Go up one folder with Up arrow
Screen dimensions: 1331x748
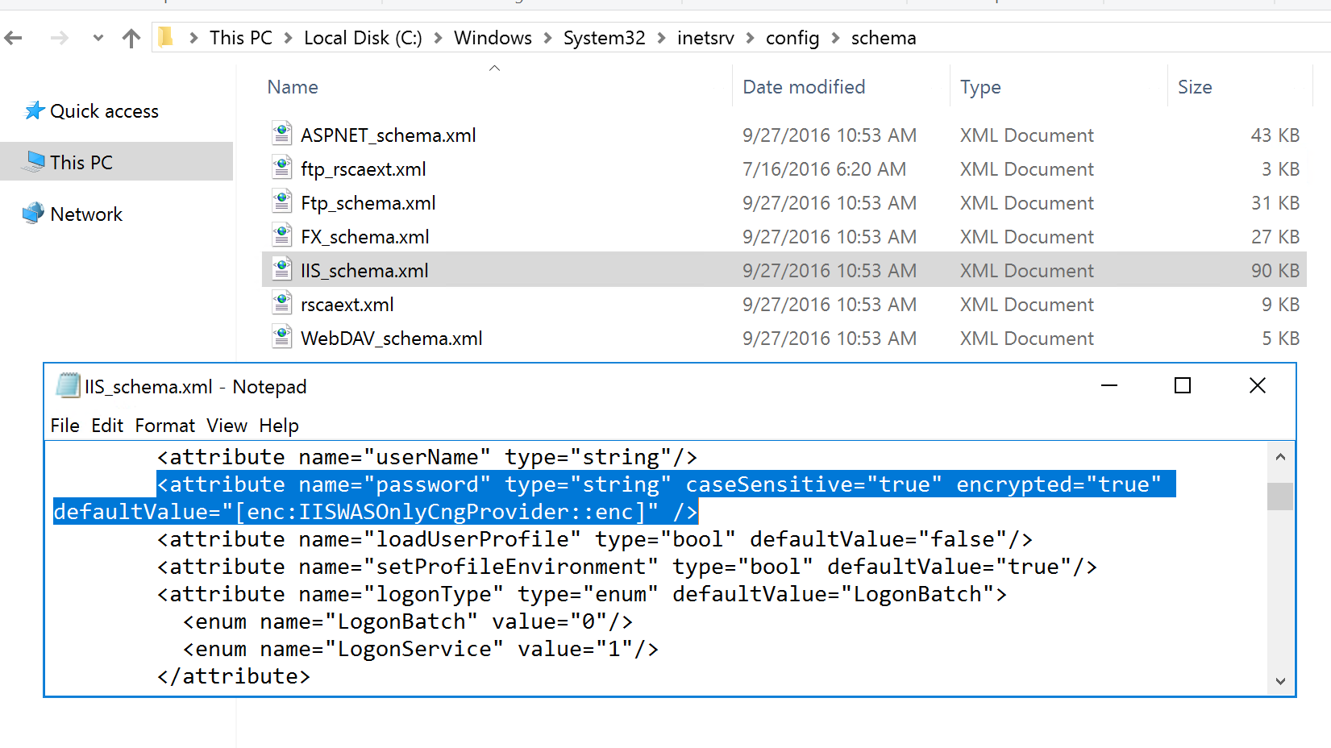coord(131,38)
